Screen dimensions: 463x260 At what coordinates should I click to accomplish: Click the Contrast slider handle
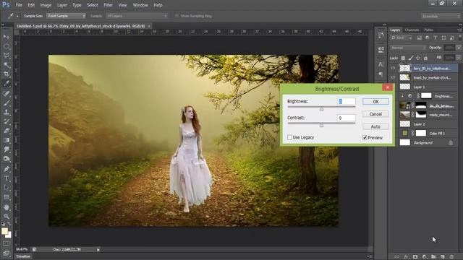321,125
